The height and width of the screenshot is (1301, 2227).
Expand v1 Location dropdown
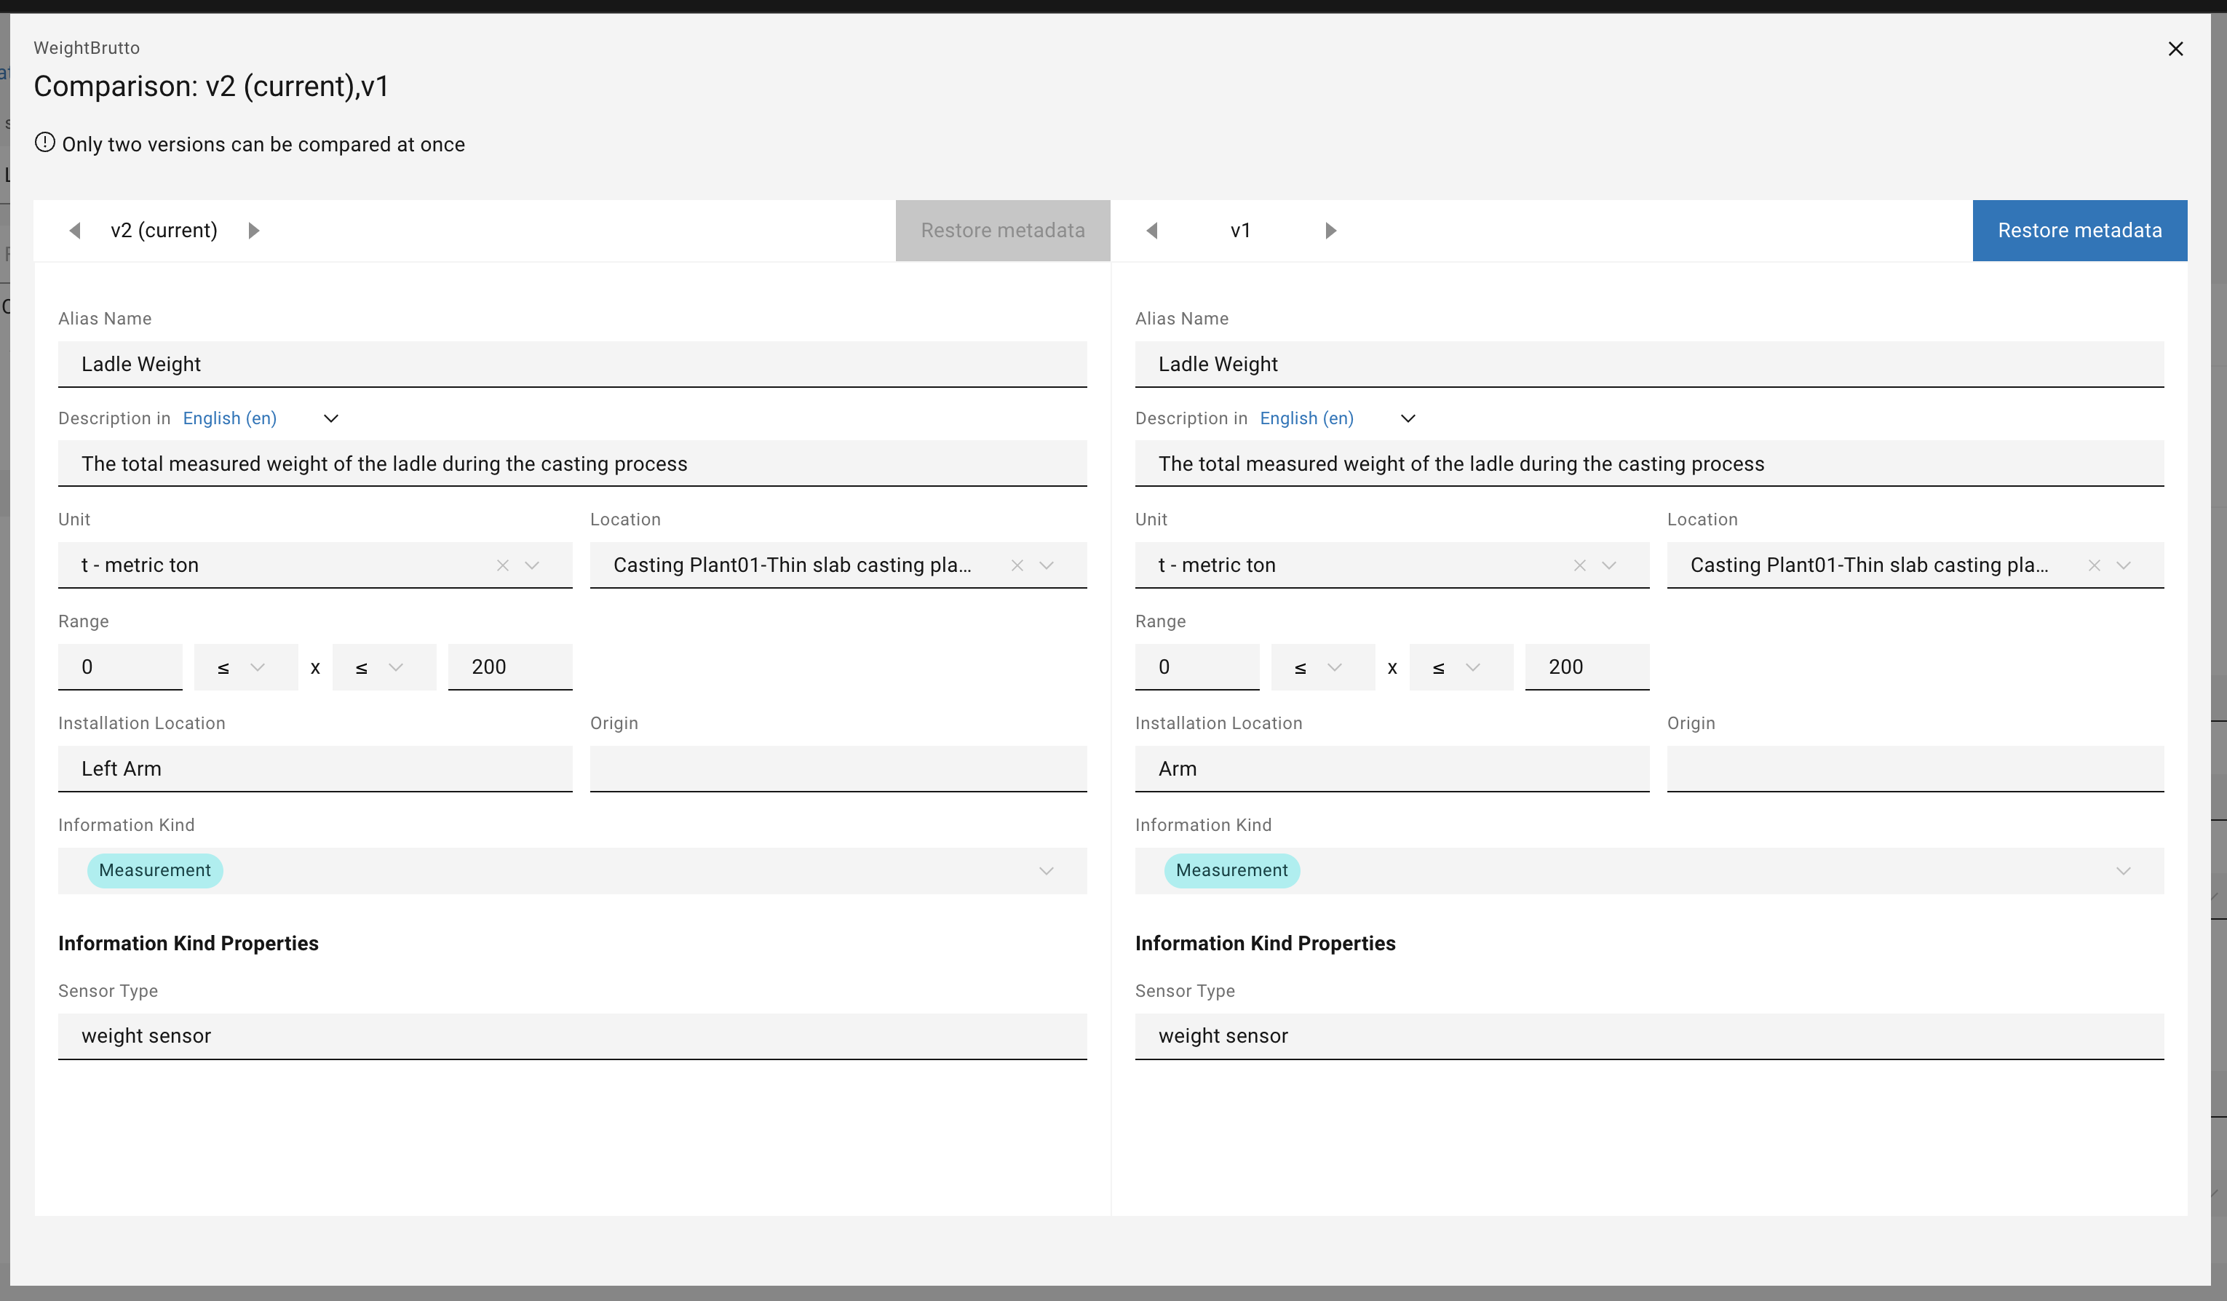(x=2124, y=565)
